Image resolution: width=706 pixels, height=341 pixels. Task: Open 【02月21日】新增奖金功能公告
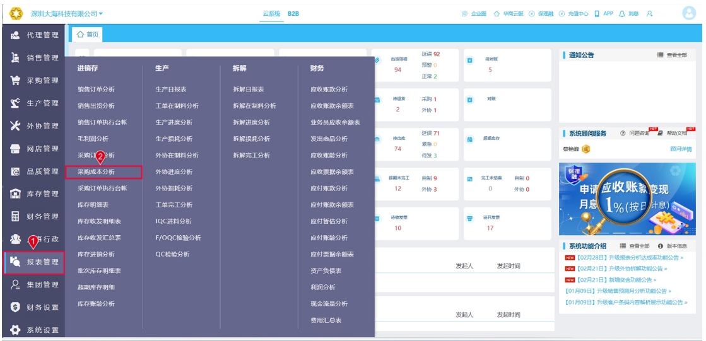pos(617,280)
